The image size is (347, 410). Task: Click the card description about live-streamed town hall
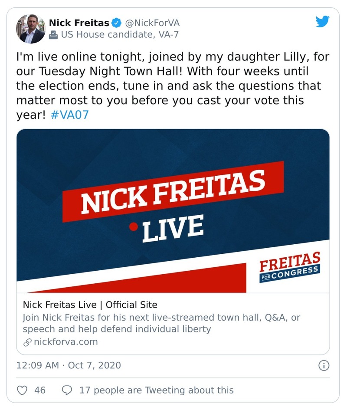[161, 323]
